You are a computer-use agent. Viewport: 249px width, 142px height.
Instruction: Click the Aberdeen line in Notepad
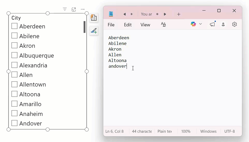[119, 38]
